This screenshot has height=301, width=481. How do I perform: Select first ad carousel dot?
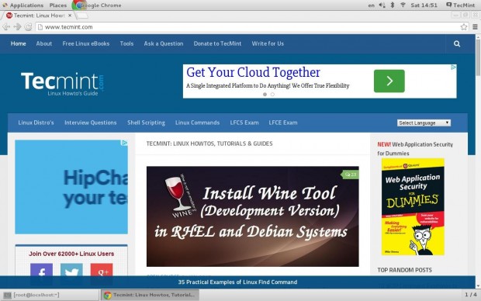pos(265,95)
